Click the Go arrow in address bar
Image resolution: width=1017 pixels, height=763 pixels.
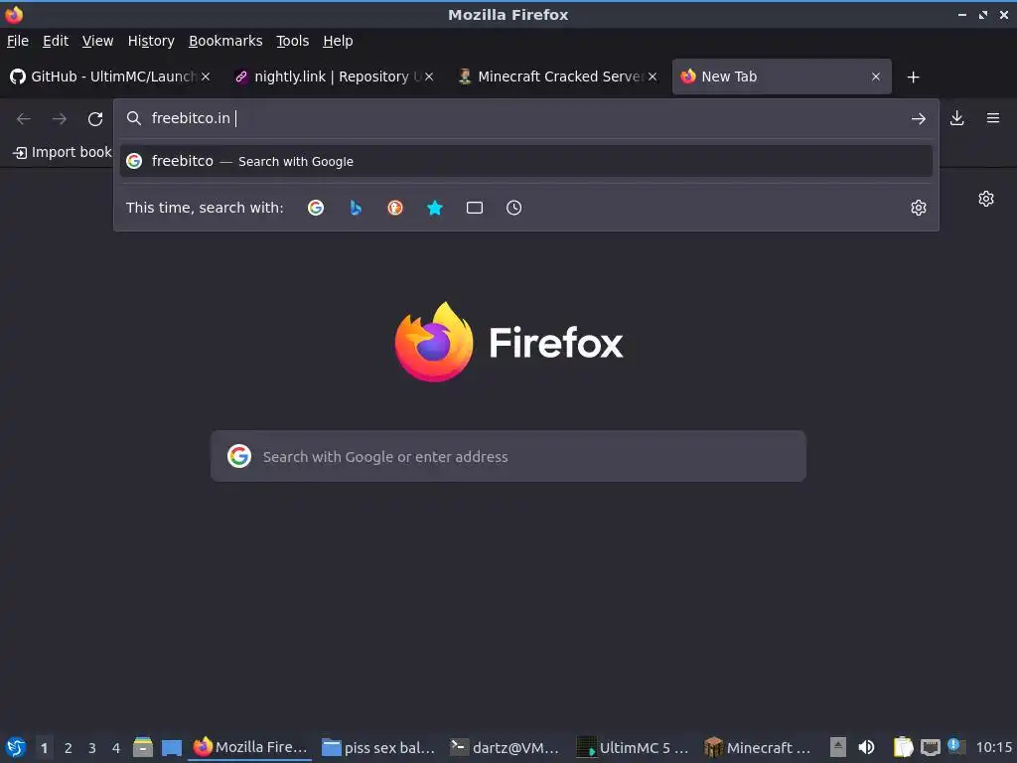[x=919, y=119]
